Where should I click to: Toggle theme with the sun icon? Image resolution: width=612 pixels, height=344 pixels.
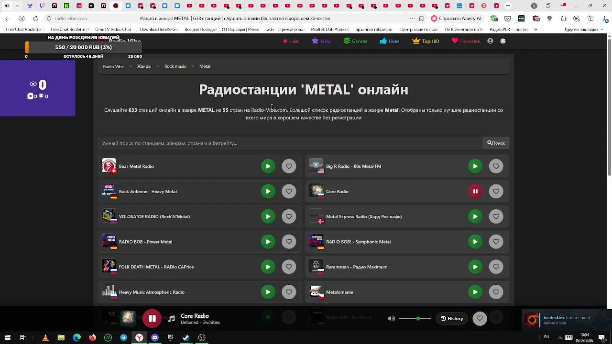(503, 41)
